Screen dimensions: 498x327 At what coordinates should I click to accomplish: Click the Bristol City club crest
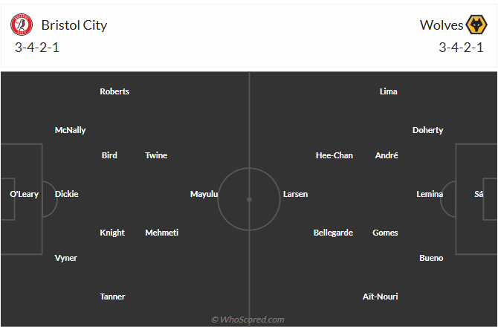point(22,25)
